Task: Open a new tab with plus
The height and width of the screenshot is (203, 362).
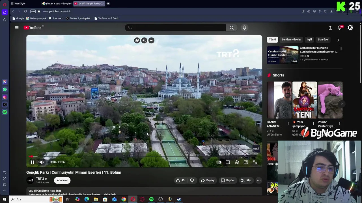Action: click(108, 4)
